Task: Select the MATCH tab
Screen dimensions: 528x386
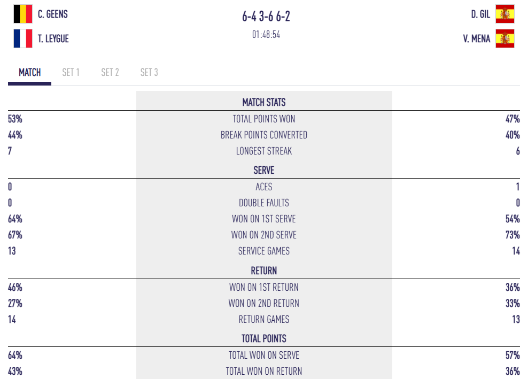Action: tap(29, 72)
